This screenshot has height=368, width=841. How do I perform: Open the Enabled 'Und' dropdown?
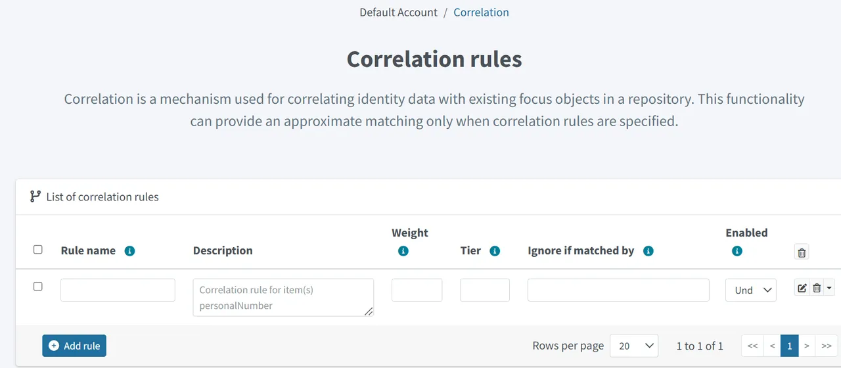[x=751, y=290]
